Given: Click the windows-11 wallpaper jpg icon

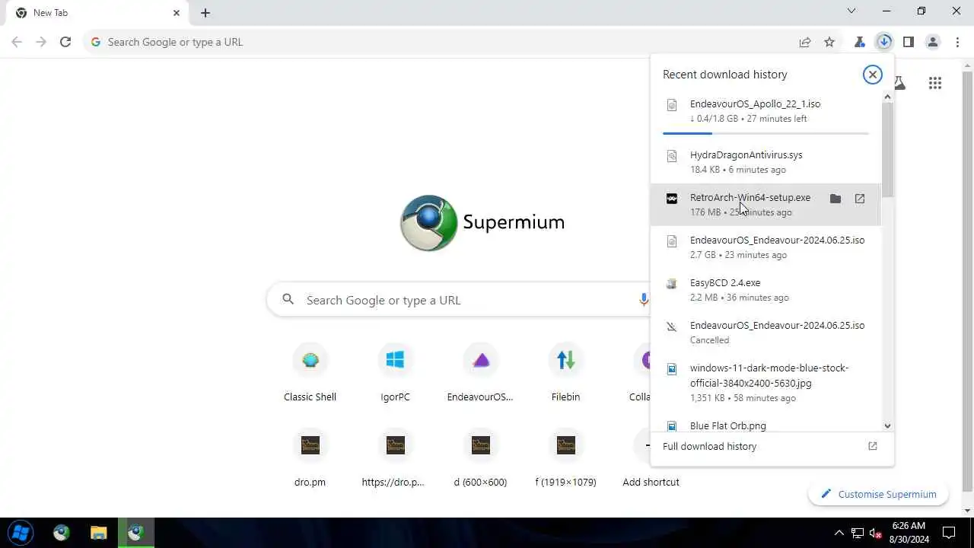Looking at the screenshot, I should pos(671,369).
